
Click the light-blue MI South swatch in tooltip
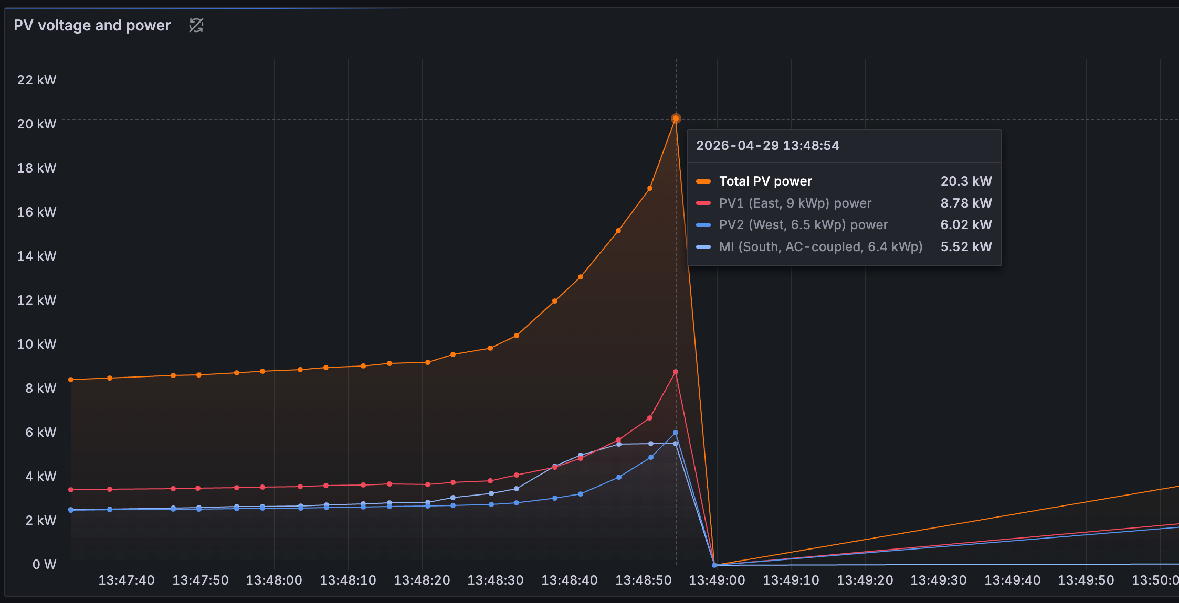point(703,247)
